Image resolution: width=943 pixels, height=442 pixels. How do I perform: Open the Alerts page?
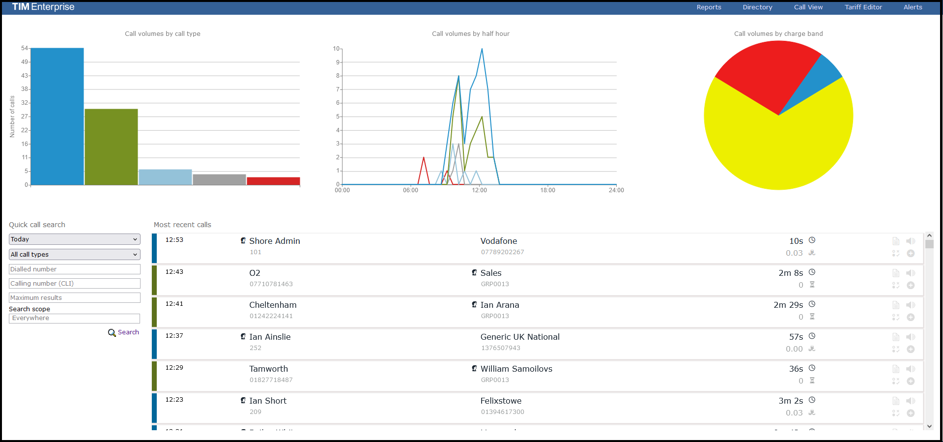pos(913,7)
